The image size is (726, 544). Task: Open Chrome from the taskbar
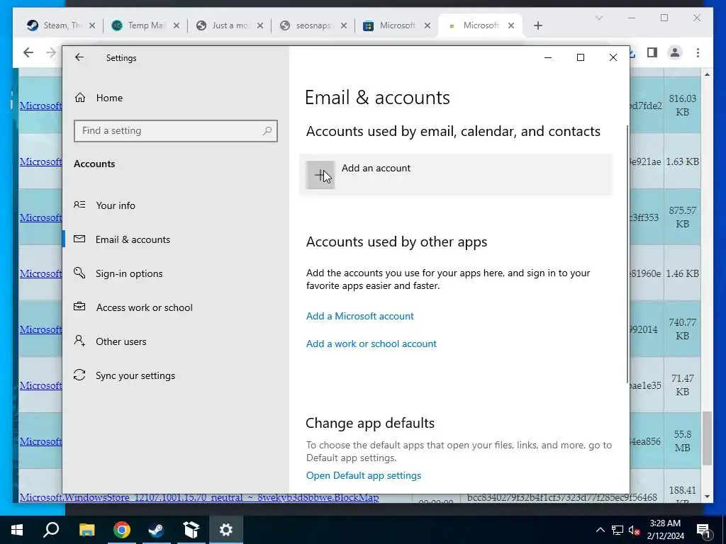click(122, 530)
